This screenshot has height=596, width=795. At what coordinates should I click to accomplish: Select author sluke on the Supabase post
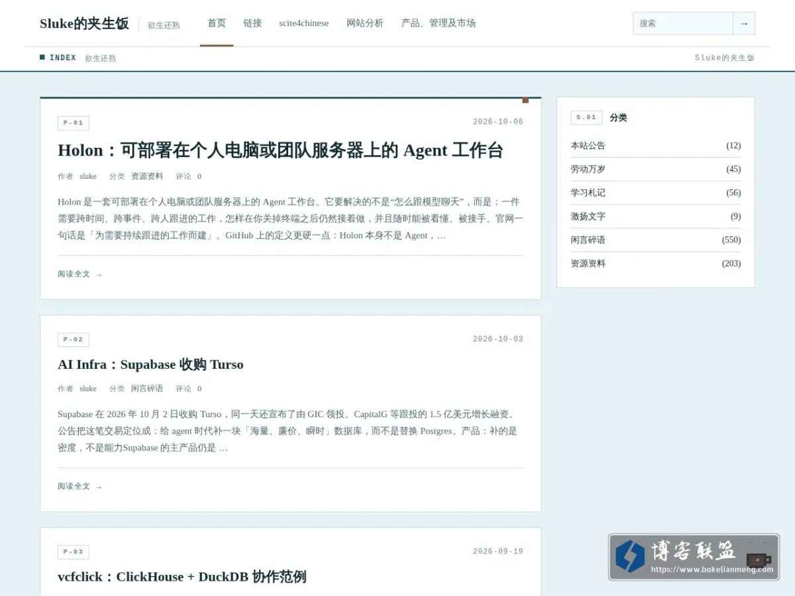[x=88, y=389]
